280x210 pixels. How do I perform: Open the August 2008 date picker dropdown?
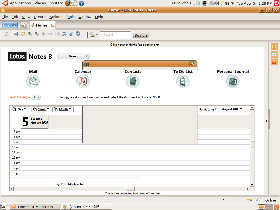pyautogui.click(x=232, y=109)
